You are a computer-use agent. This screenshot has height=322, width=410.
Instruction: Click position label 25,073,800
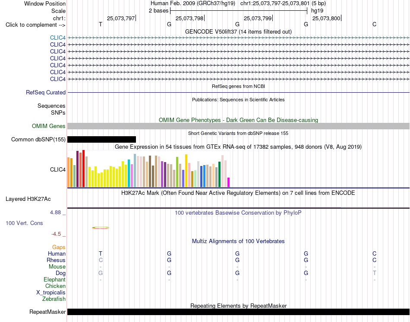pos(326,18)
